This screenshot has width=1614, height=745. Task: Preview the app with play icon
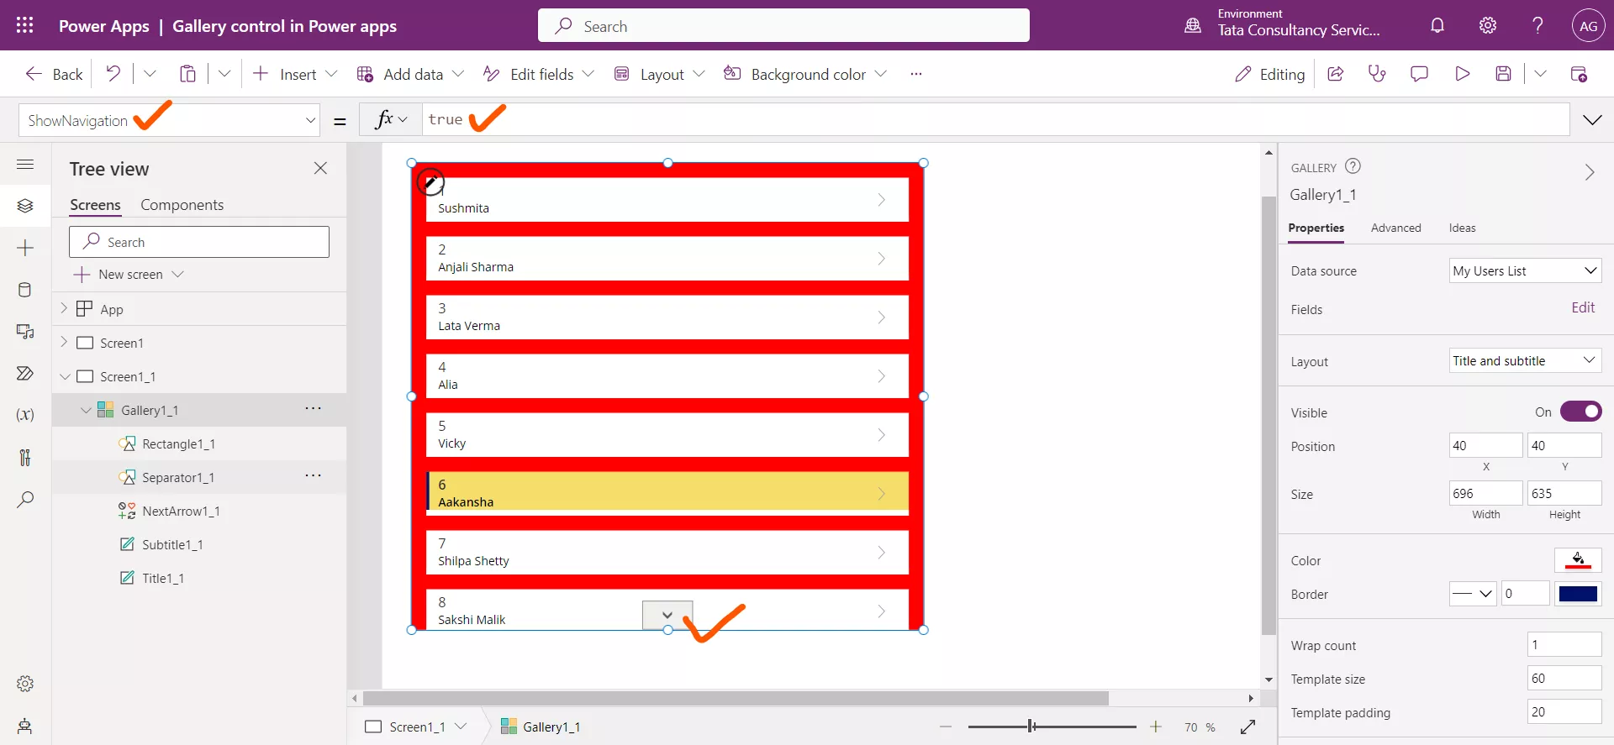[1462, 74]
